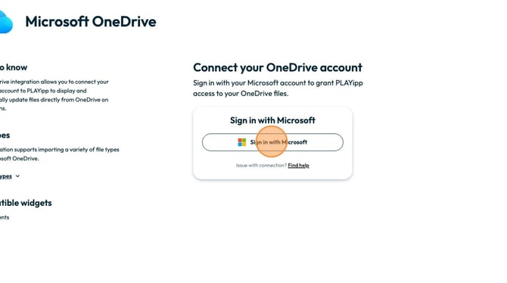Click the Microsoft four-square logo icon

click(242, 142)
